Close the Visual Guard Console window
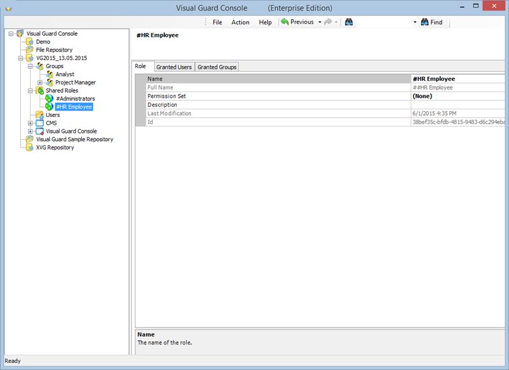 (x=494, y=6)
